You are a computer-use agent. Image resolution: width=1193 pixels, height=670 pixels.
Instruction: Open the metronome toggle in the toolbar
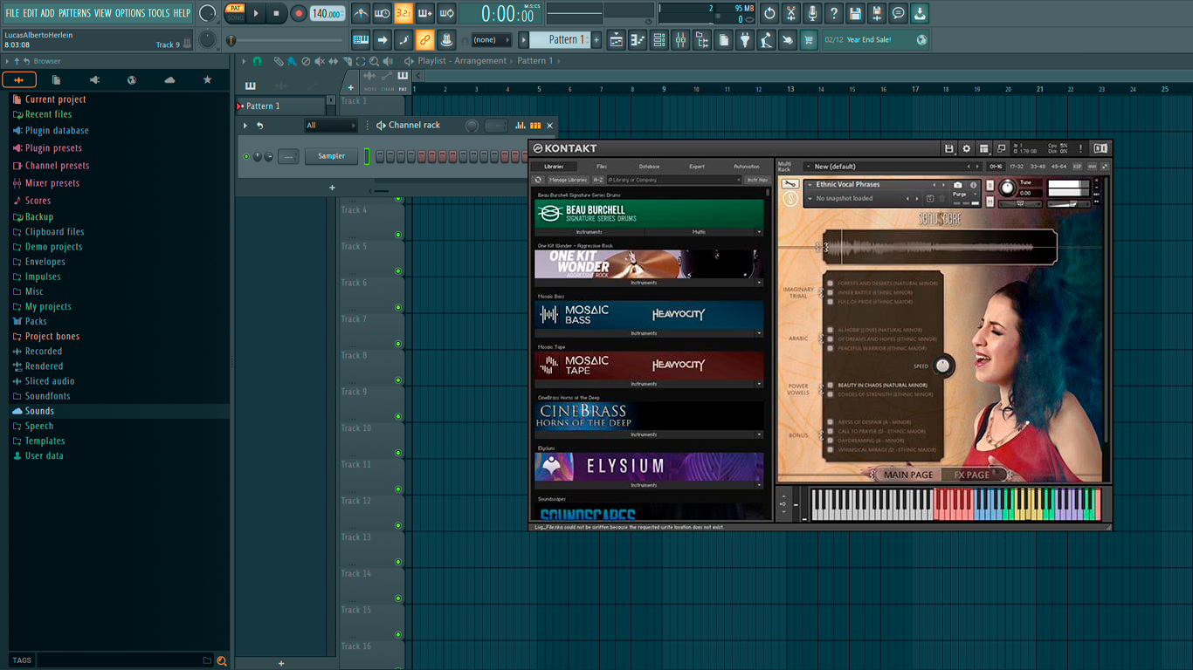pos(361,13)
